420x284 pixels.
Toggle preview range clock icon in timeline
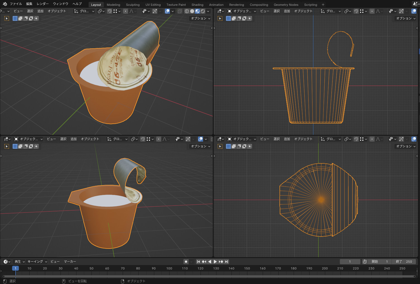click(x=365, y=262)
